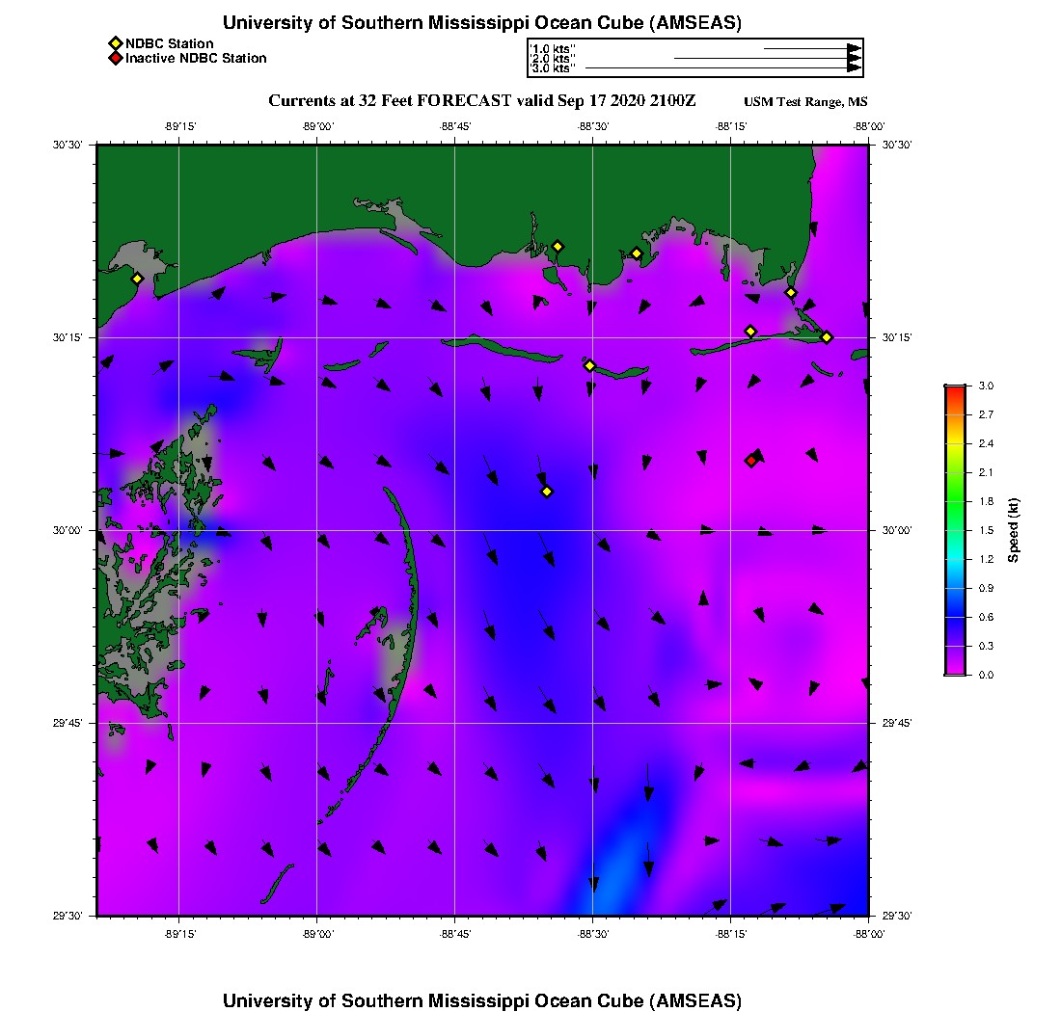Image resolution: width=1061 pixels, height=1012 pixels.
Task: Click the bottom "Ocean Cube (AMSEAS)" footer title
Action: pyautogui.click(x=482, y=1000)
